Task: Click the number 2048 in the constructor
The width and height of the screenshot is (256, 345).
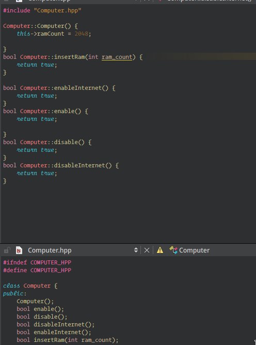Action: (82, 34)
